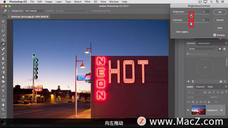Switch to Paths tab
Viewport: 228px width, 128px height.
[x=210, y=87]
